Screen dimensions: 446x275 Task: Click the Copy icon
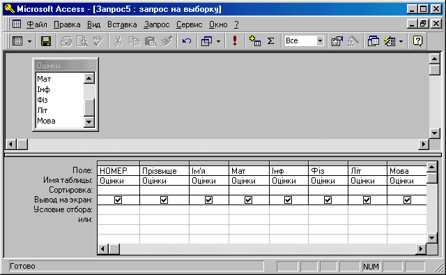pyautogui.click(x=134, y=41)
